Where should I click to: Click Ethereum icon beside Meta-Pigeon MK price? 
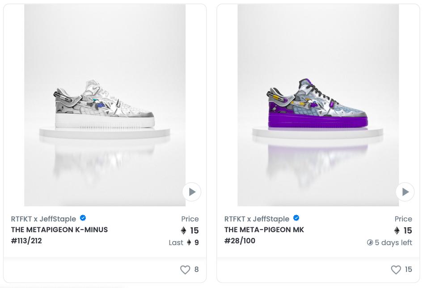click(397, 230)
